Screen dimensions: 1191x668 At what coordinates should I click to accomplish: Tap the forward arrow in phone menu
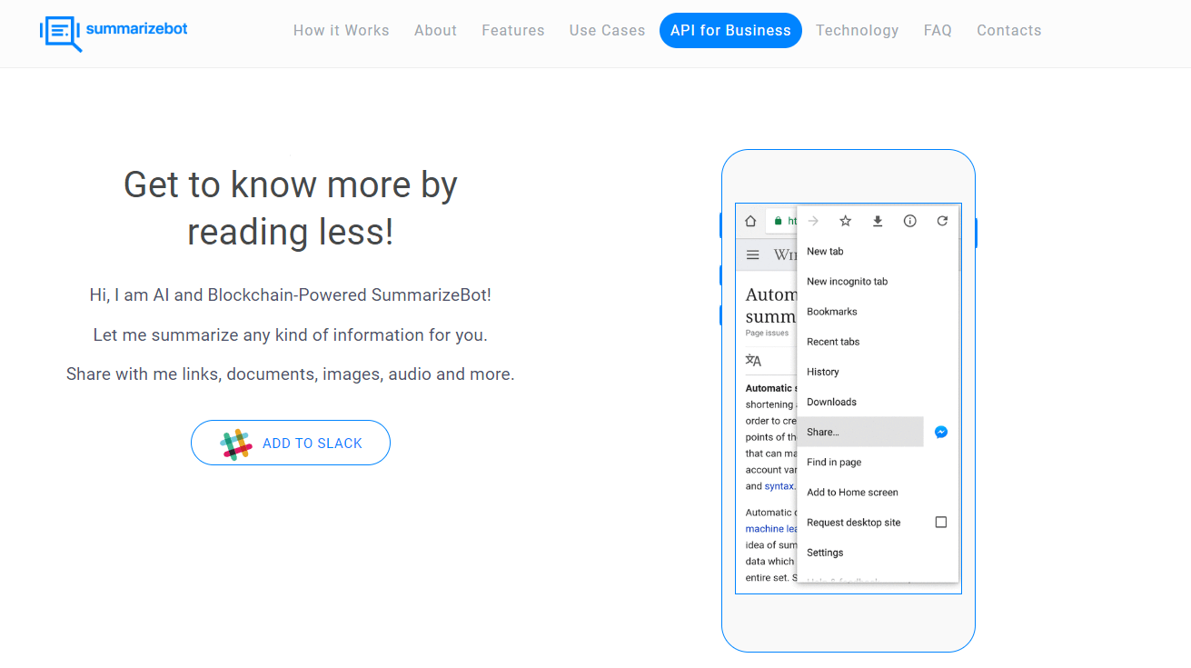coord(813,221)
